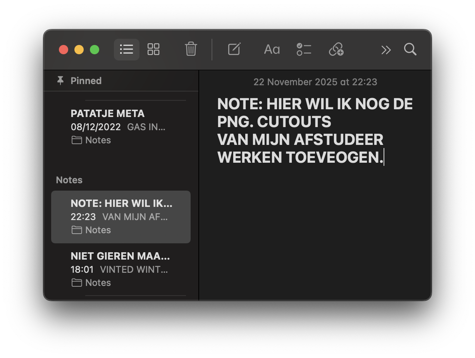Viewport: 475px width, 358px height.
Task: Click in the note body text
Action: pyautogui.click(x=315, y=131)
